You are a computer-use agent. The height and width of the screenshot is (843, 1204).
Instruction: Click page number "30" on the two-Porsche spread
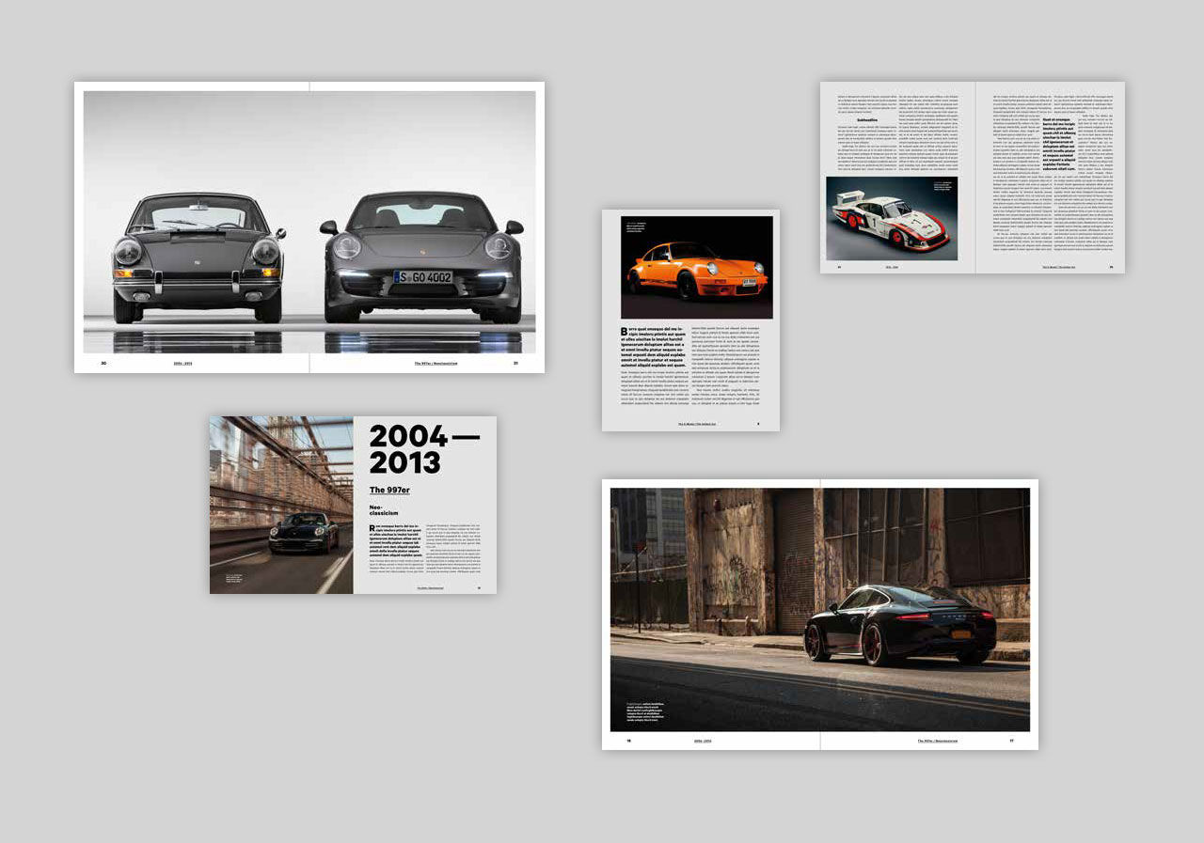(103, 363)
